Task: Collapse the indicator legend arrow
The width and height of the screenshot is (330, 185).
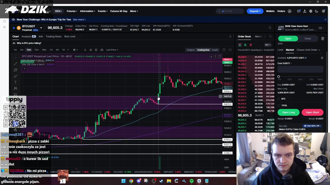Action: pos(24,69)
